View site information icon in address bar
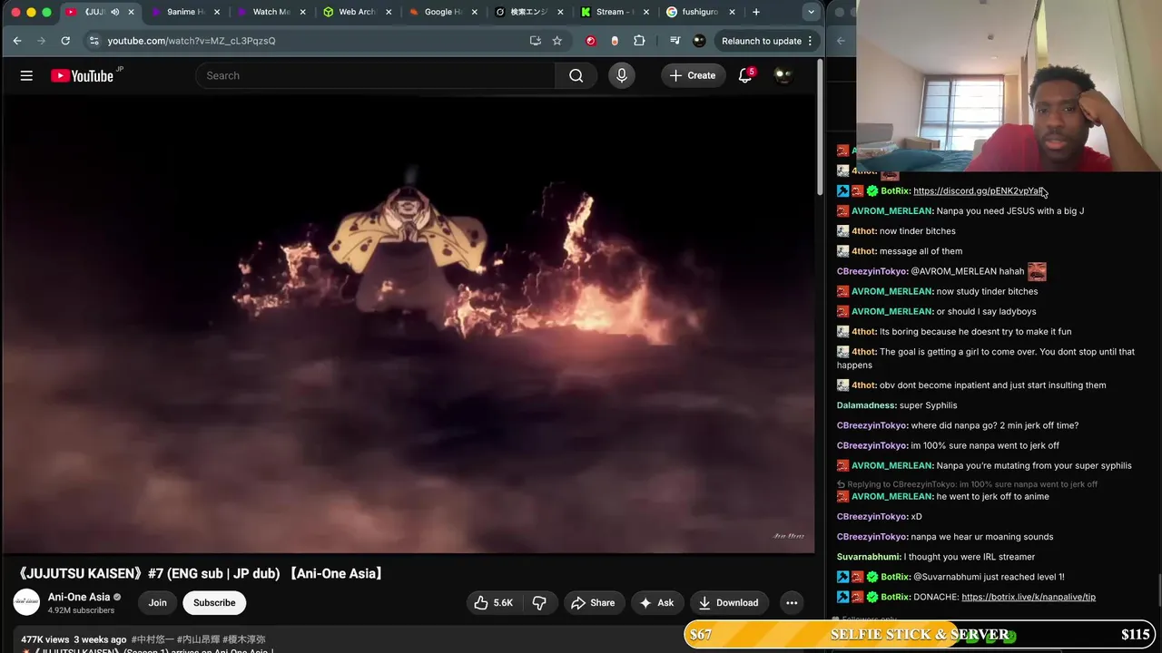The image size is (1162, 653). [x=94, y=41]
